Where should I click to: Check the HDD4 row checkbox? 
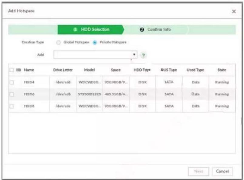(x=12, y=82)
